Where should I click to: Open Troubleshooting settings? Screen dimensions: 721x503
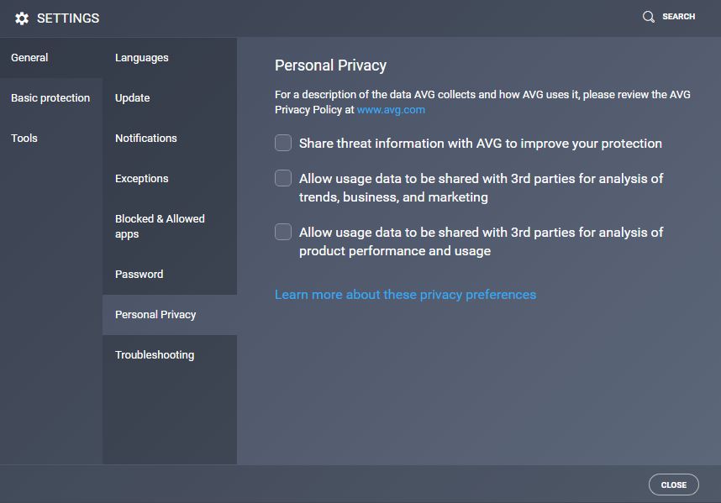[x=170, y=355]
